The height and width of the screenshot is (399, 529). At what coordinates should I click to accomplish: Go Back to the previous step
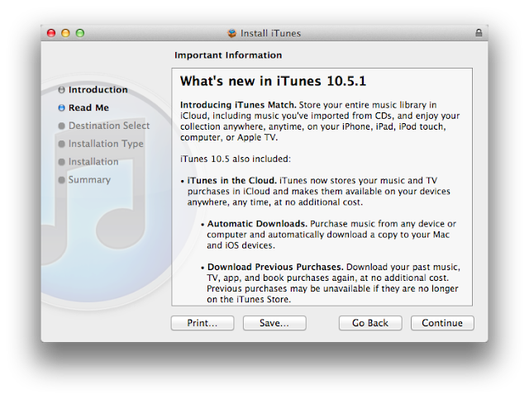[370, 323]
